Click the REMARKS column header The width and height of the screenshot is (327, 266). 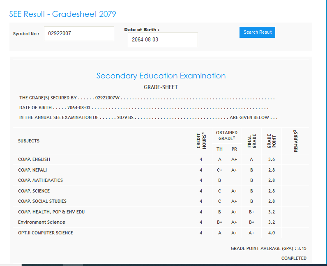click(296, 140)
